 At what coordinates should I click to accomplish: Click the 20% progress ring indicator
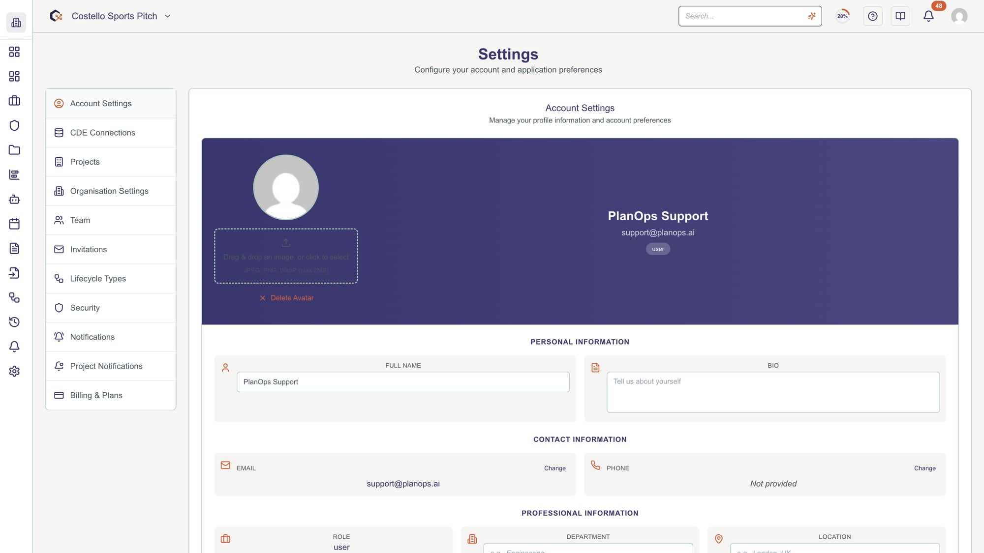pyautogui.click(x=842, y=16)
